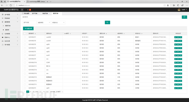Click the pencil icon for CSRF row
Image resolution: width=189 pixels, height=102 pixels.
pos(176,63)
